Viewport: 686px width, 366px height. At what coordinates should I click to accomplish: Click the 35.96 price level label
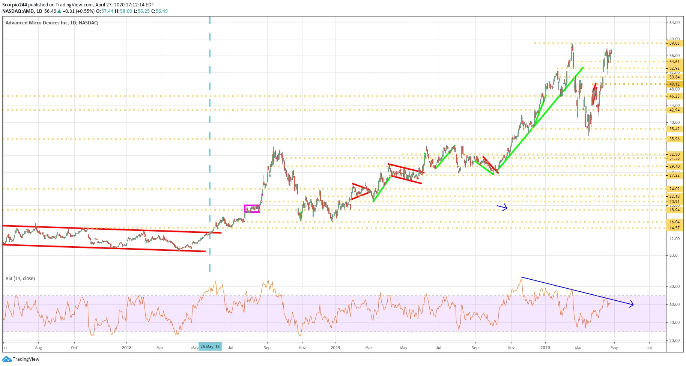click(674, 139)
